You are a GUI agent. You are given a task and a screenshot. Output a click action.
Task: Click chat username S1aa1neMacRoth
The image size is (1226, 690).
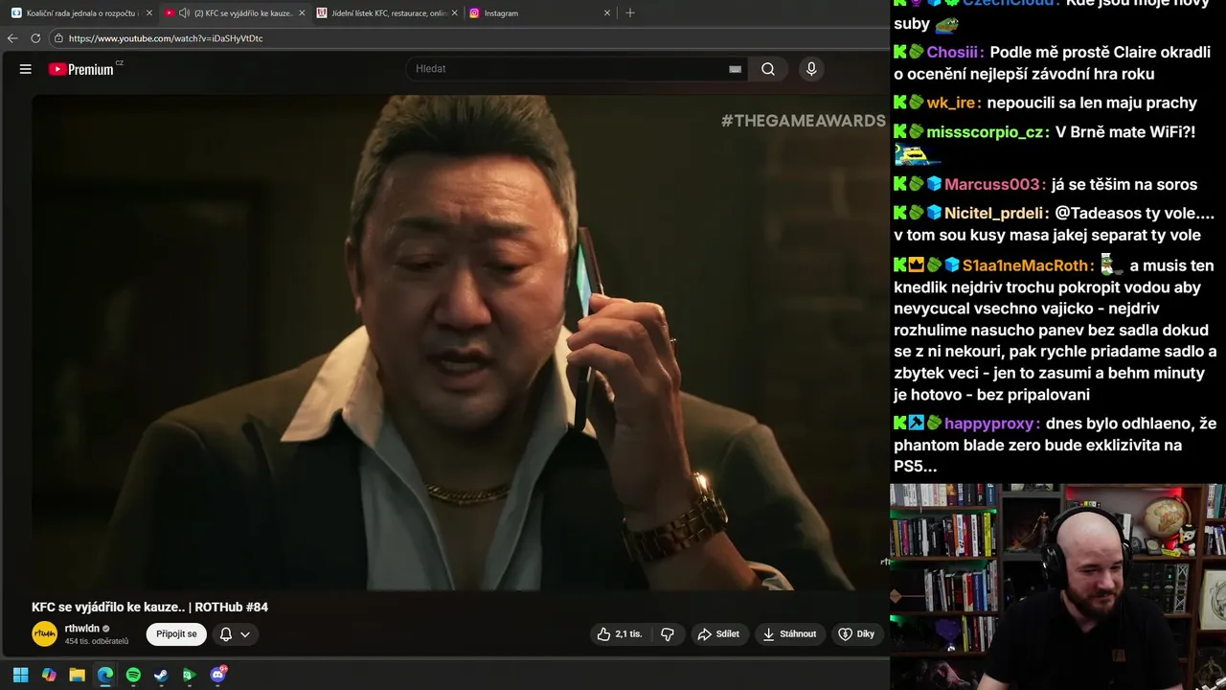tap(1026, 265)
